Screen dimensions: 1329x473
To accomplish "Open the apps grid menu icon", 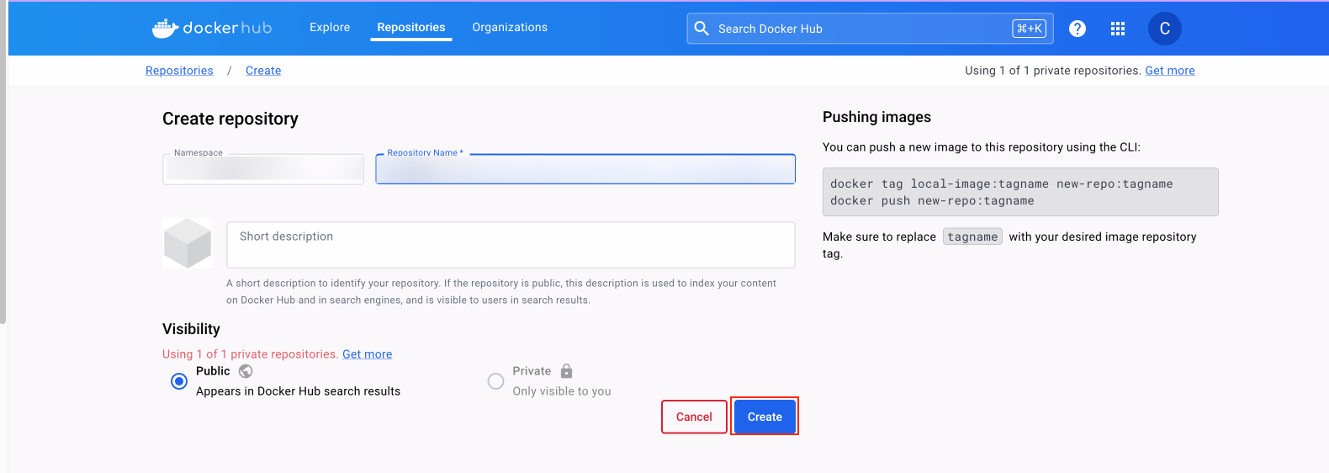I will pyautogui.click(x=1117, y=29).
